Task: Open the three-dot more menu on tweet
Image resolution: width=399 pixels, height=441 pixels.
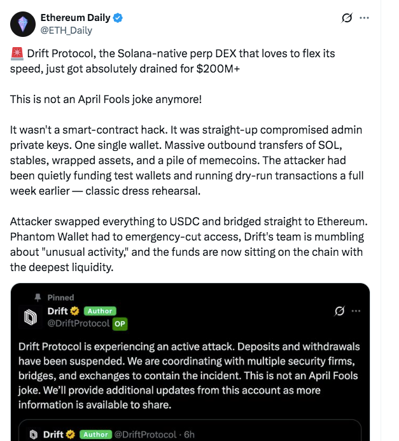Action: click(364, 18)
